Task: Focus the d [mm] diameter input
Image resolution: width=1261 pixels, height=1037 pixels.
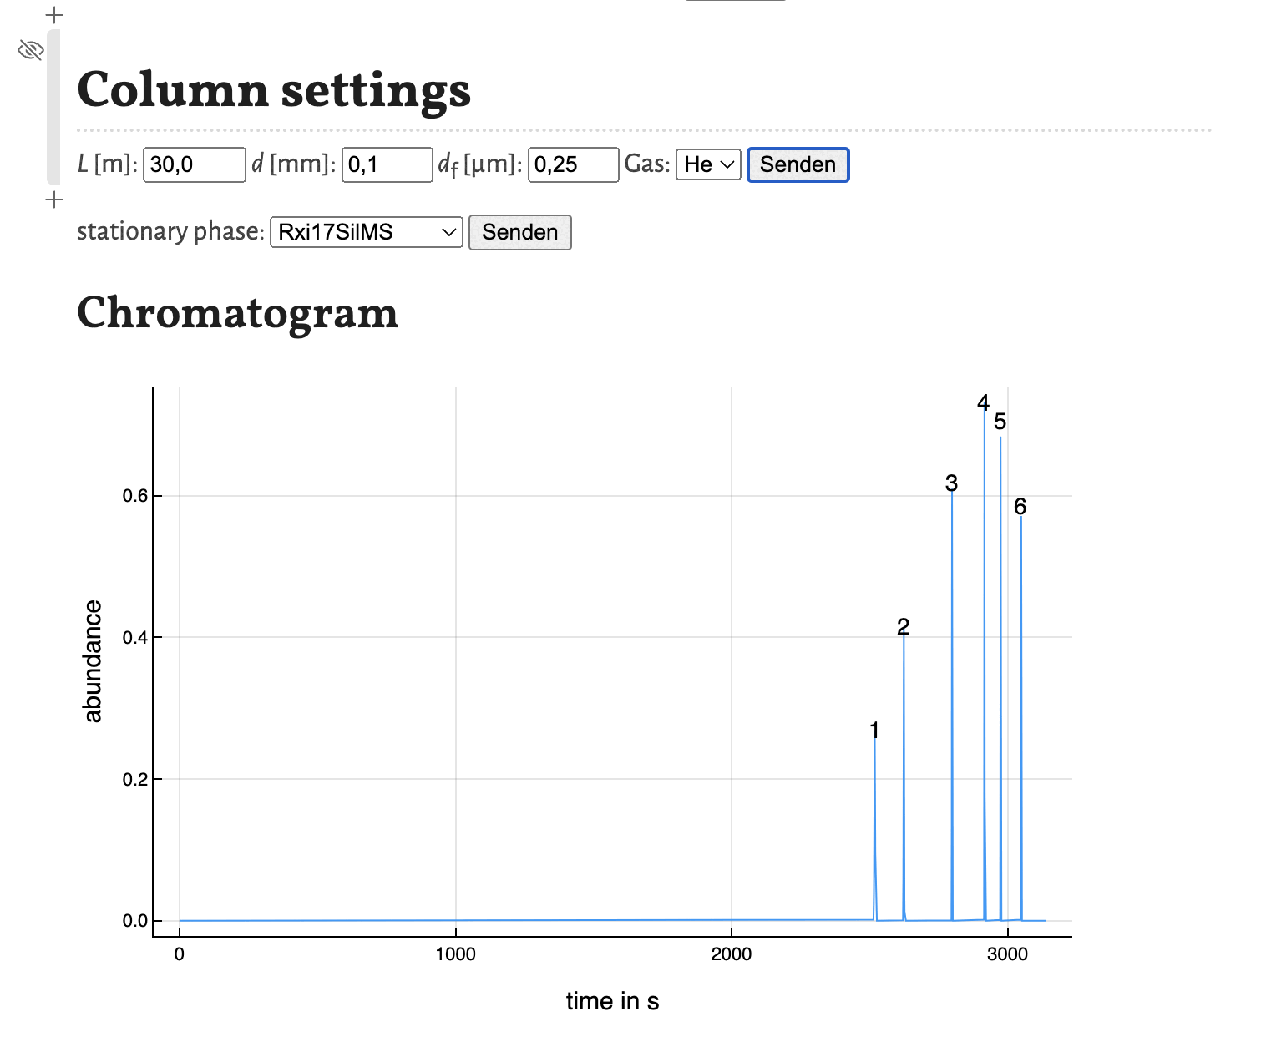Action: (x=387, y=164)
